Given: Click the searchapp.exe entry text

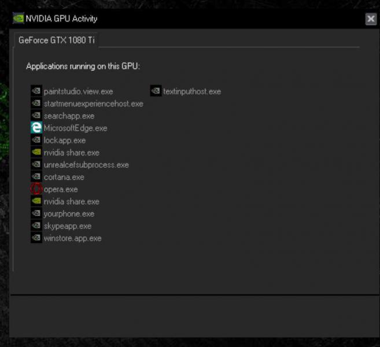Looking at the screenshot, I should coord(69,116).
